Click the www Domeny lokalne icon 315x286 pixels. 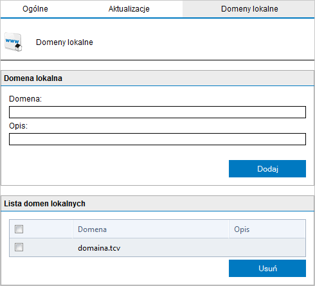point(14,42)
